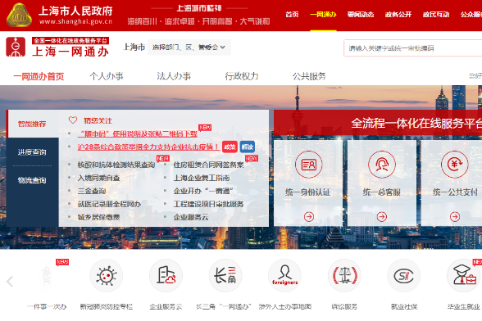Open 核酸和抗体检测结果查询 link
Viewport: 482px width, 321px height.
point(116,165)
